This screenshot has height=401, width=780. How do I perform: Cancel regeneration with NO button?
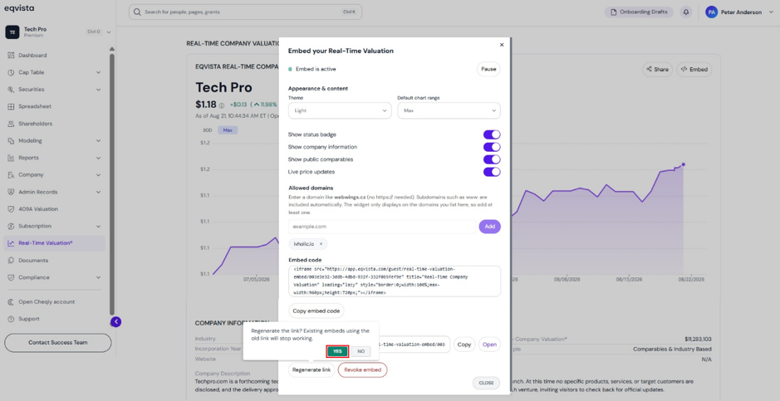(361, 351)
